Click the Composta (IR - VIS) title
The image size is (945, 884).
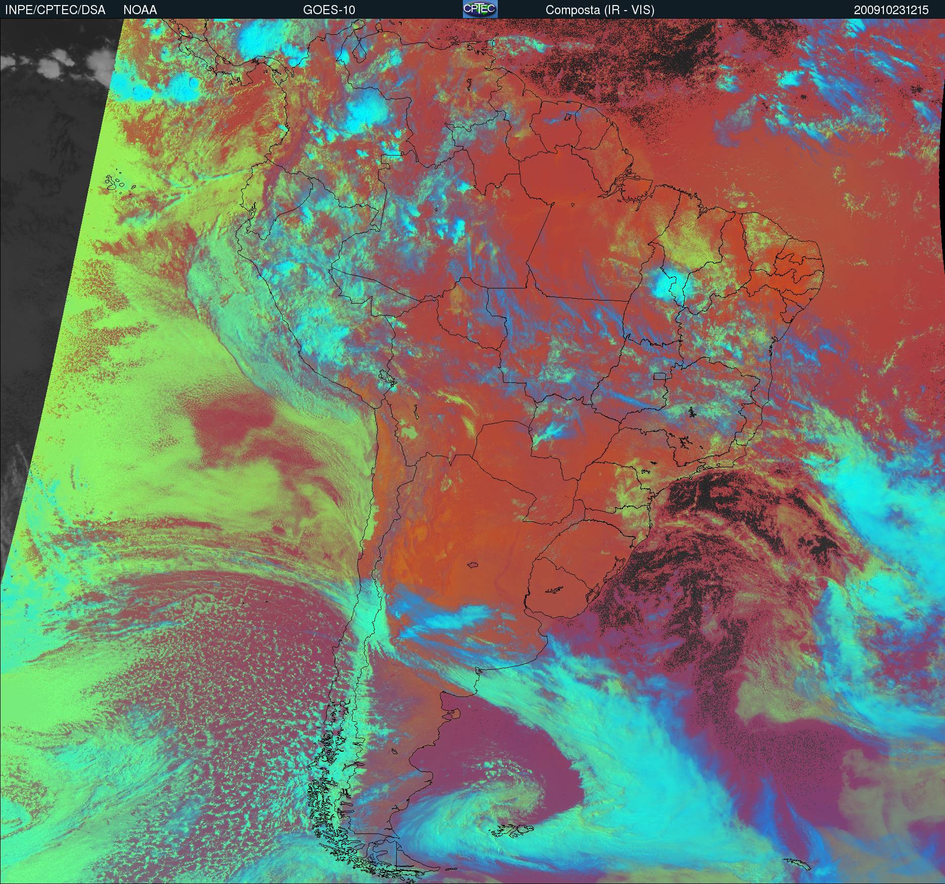coord(600,10)
